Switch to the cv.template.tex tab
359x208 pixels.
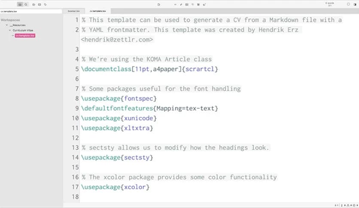98,11
